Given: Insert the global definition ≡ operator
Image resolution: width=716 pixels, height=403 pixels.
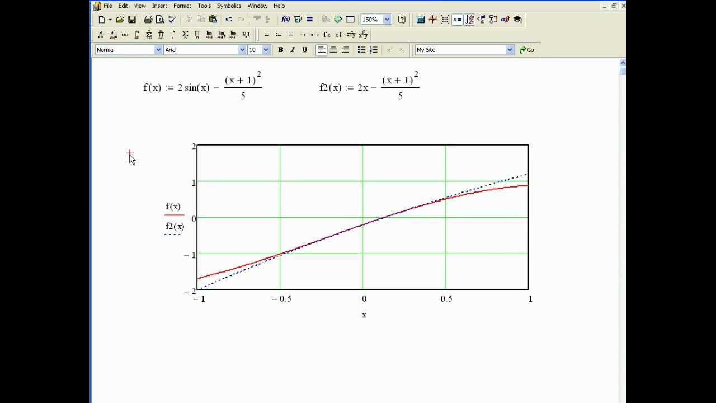Looking at the screenshot, I should coord(291,35).
